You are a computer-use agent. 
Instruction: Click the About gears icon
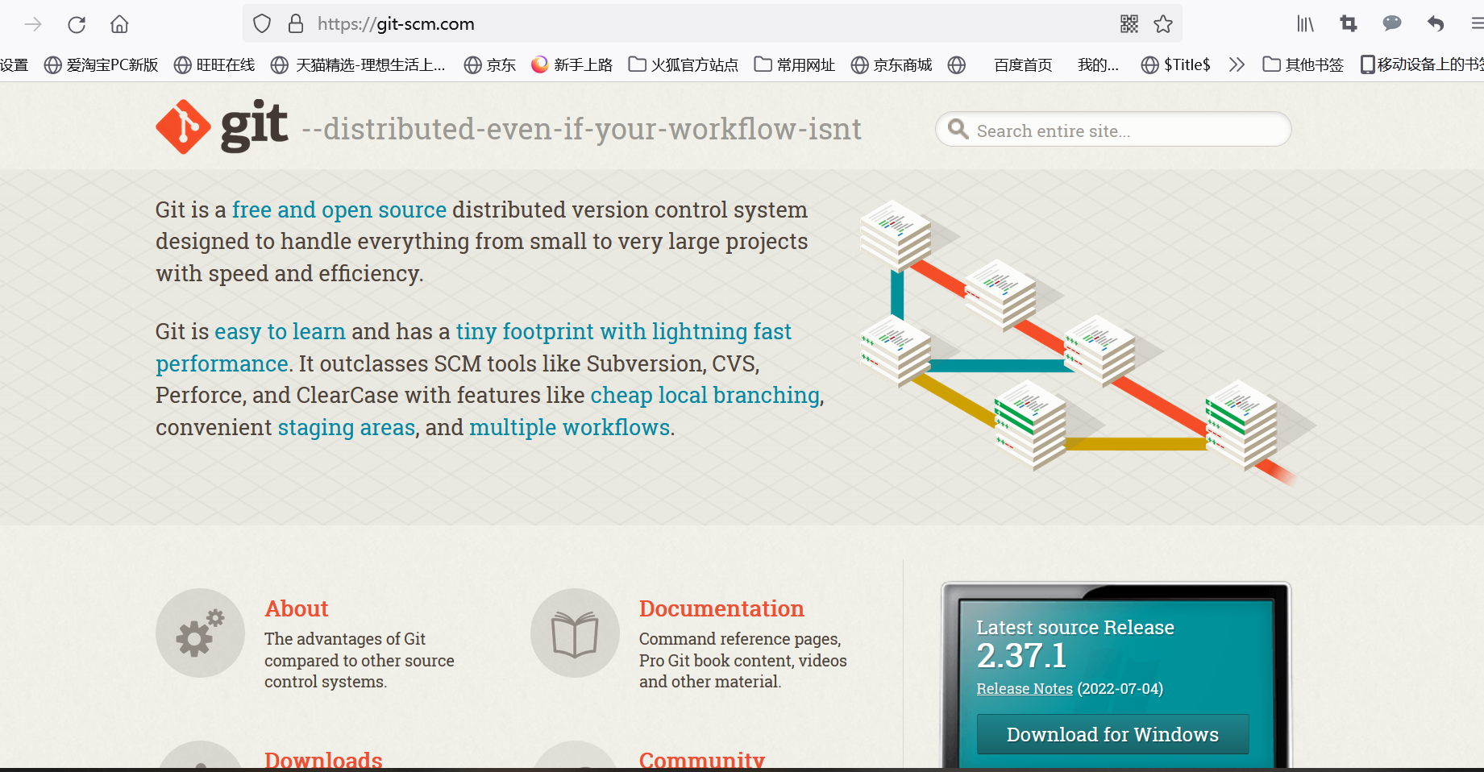(x=200, y=633)
